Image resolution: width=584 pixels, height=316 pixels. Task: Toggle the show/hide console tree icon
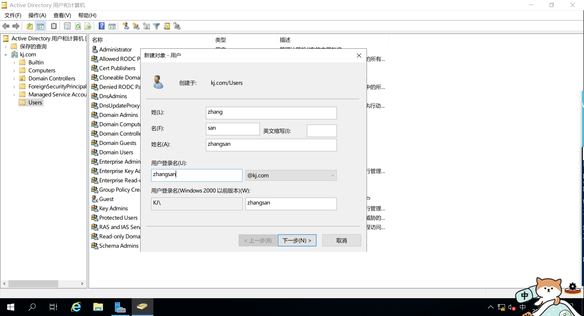click(x=41, y=26)
